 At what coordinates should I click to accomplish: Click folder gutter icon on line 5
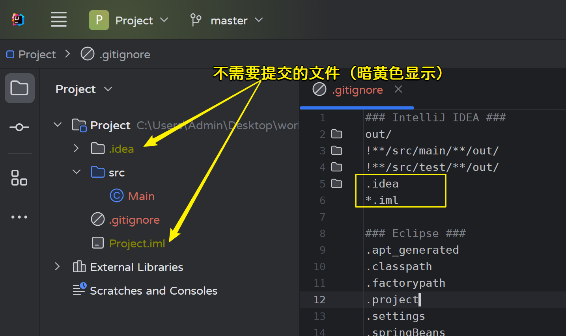pyautogui.click(x=336, y=184)
